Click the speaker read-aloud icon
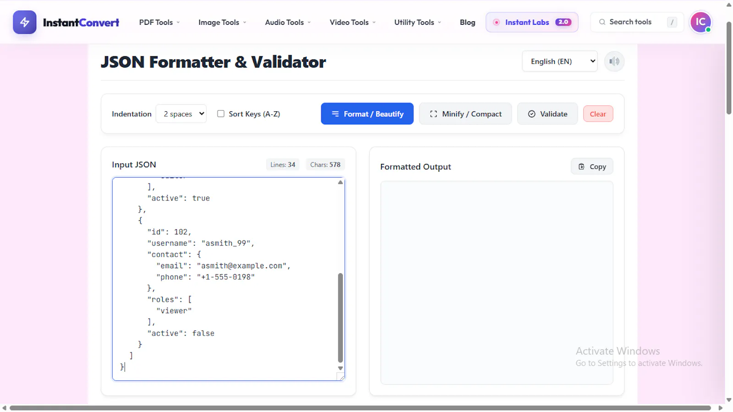733x412 pixels. click(614, 61)
